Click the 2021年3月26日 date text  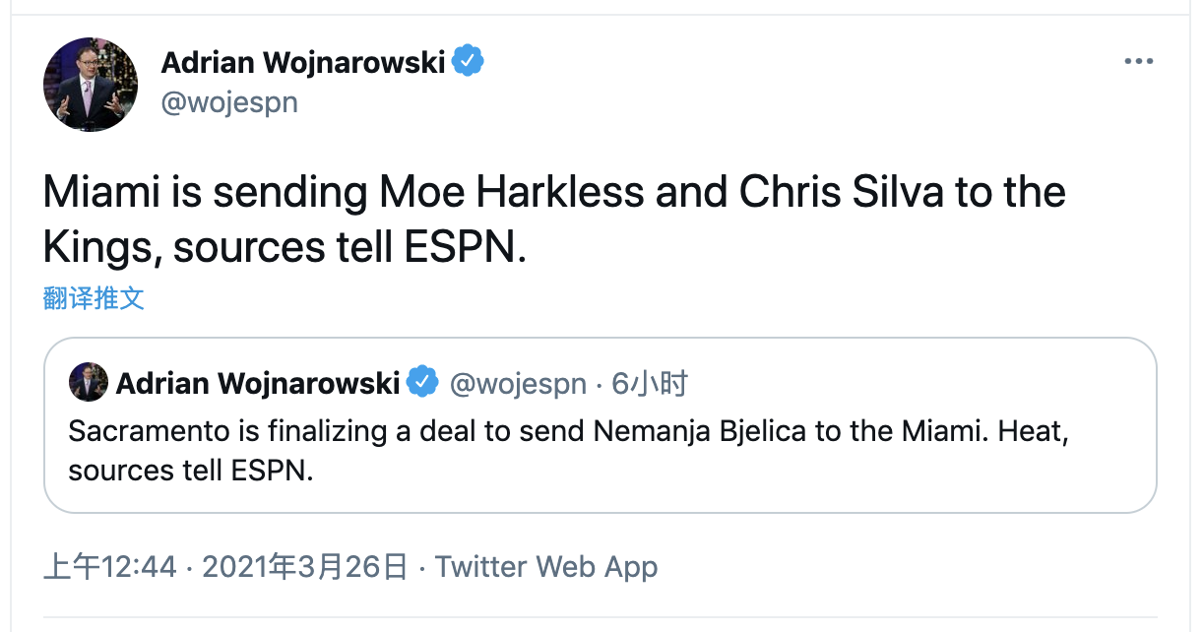tap(304, 567)
